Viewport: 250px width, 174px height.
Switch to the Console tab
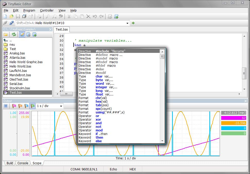click(23, 163)
